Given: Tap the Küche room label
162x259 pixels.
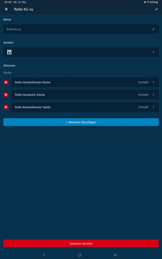Looking at the screenshot, I should 7,73.
